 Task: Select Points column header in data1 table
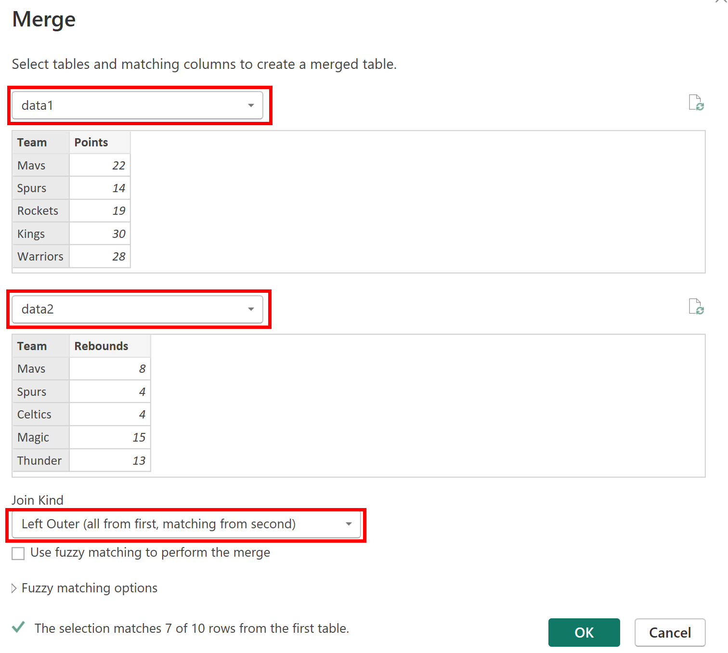(x=100, y=143)
